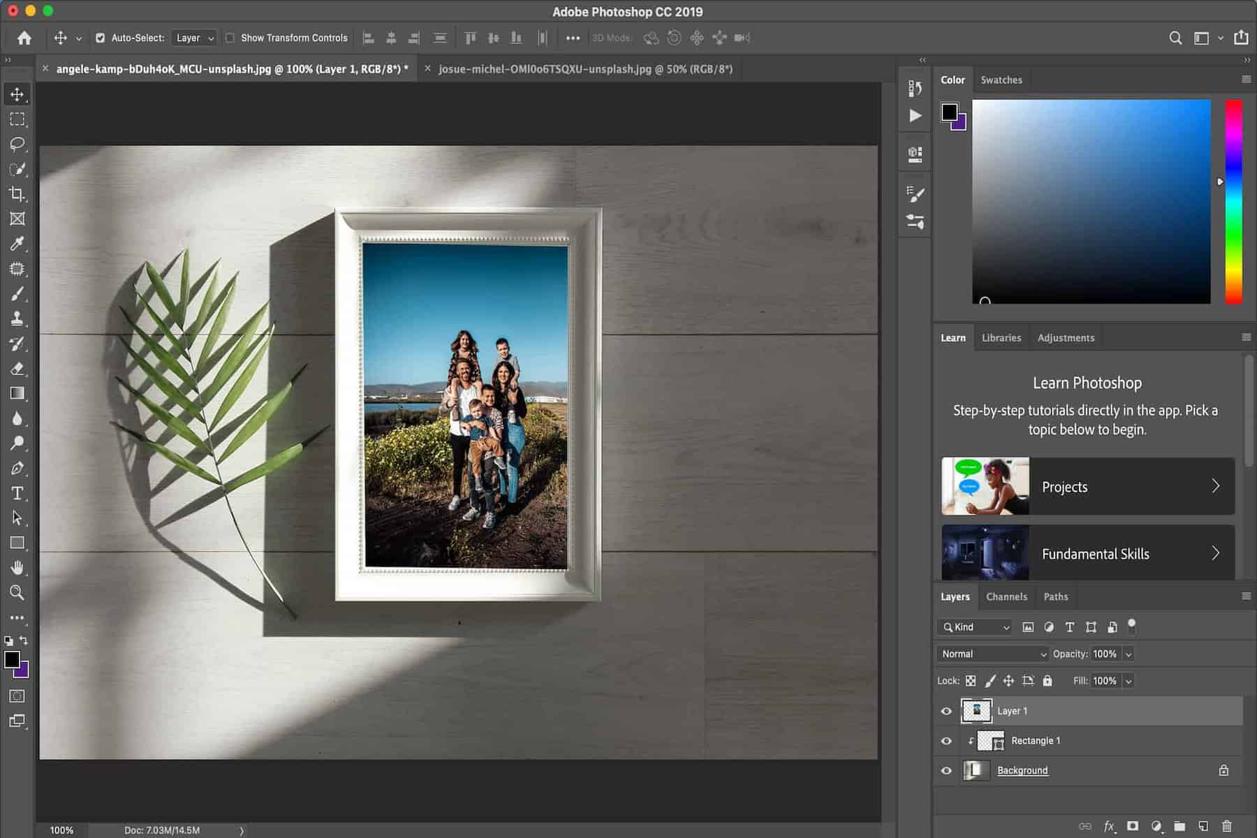Toggle the Auto-Select checkbox
Image resolution: width=1257 pixels, height=838 pixels.
click(x=101, y=38)
